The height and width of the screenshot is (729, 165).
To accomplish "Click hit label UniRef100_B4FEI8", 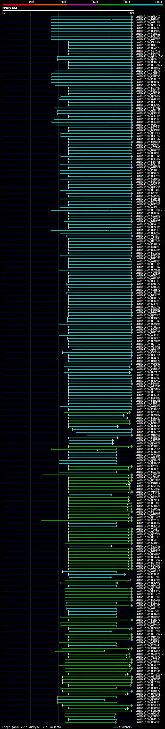I will 148,45.
